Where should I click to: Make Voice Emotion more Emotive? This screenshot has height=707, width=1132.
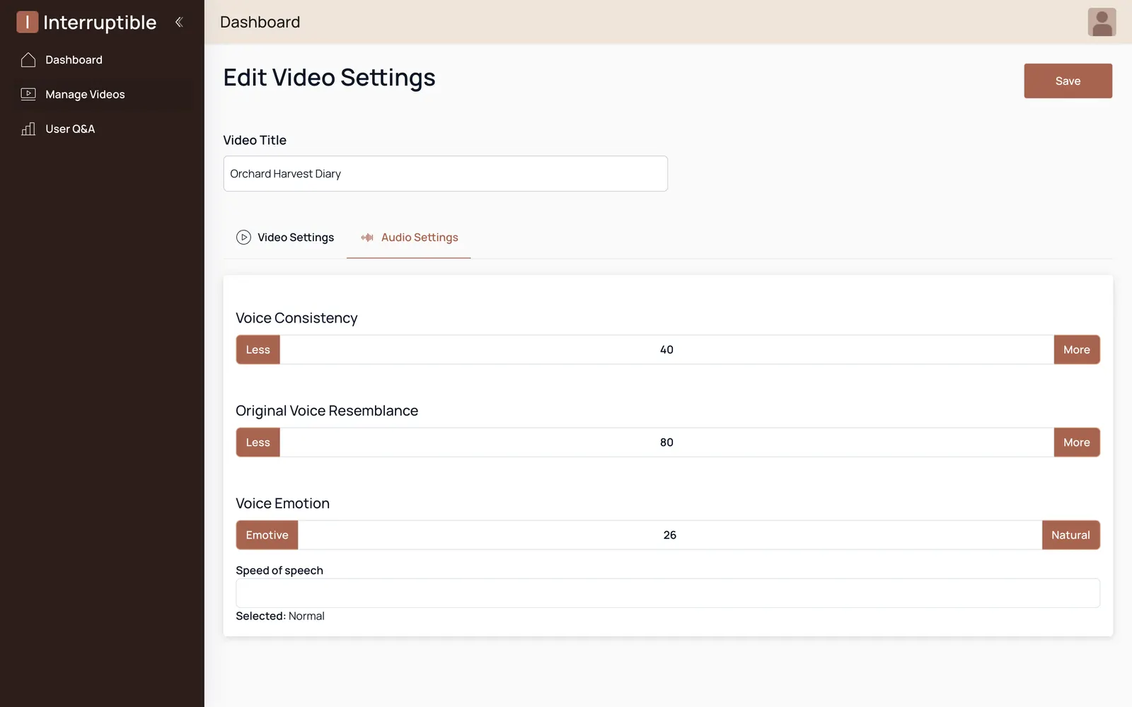click(x=267, y=535)
